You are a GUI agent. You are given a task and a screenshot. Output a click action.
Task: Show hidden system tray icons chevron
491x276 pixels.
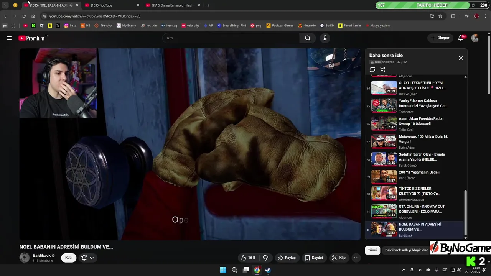pyautogui.click(x=404, y=270)
